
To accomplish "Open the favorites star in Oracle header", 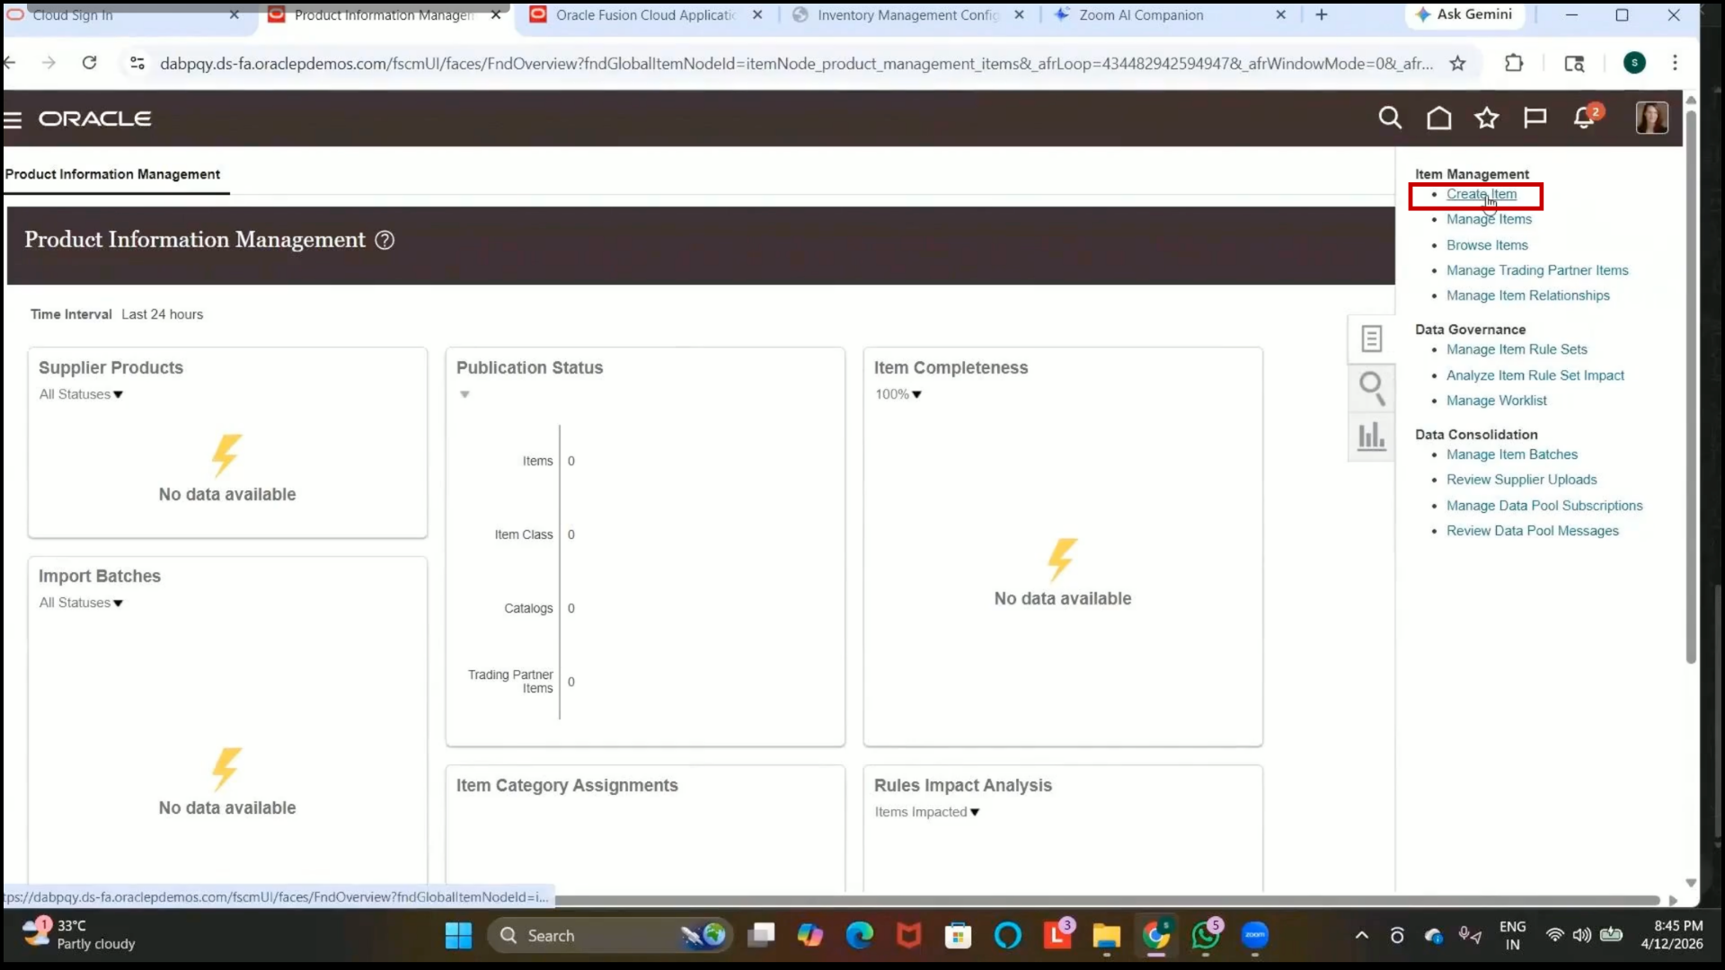I will click(x=1487, y=118).
